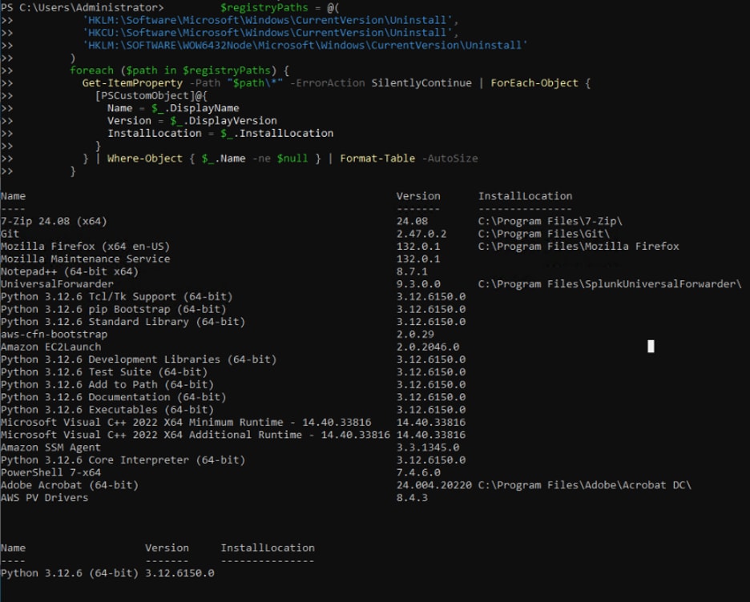Click the $_.DisplayVersion property text
The image size is (750, 602).
point(224,120)
